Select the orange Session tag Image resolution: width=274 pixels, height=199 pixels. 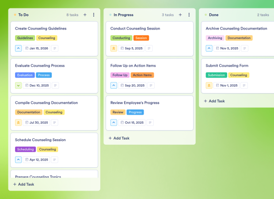[141, 38]
